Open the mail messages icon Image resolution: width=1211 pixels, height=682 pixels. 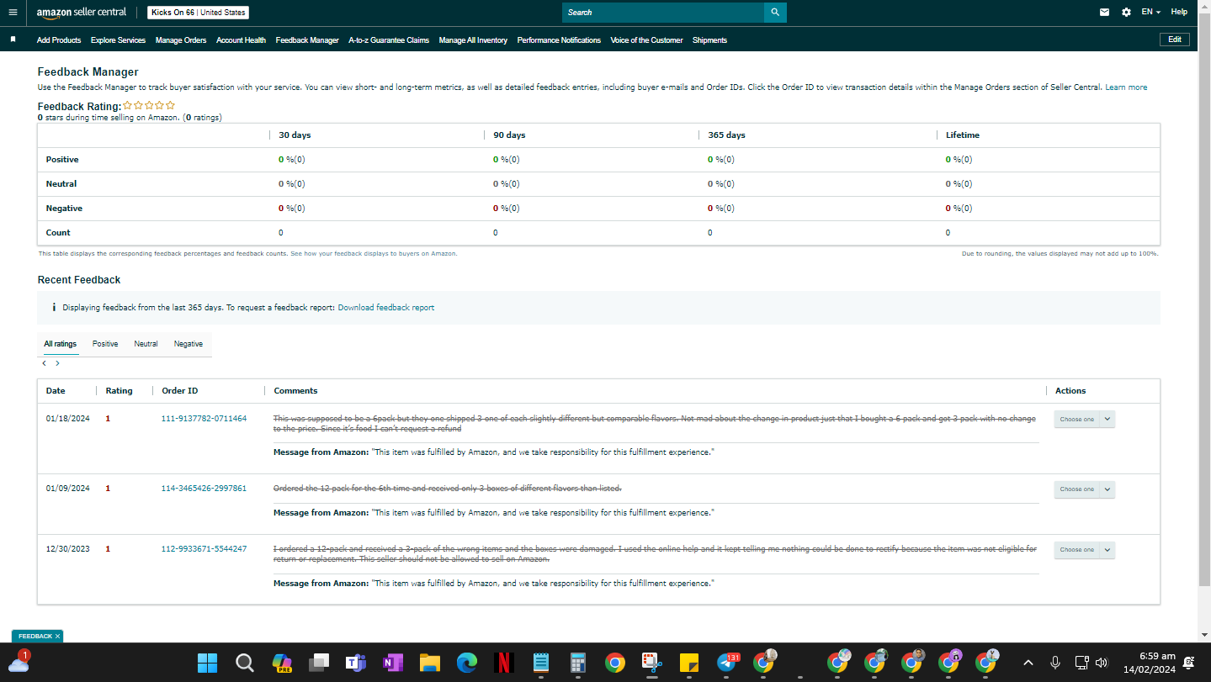pos(1104,13)
